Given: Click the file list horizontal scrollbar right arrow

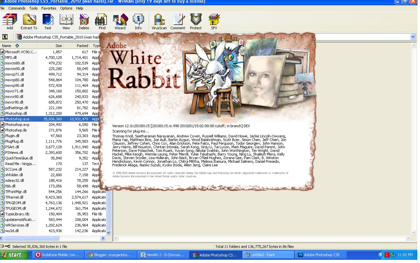Looking at the screenshot, I should click(103, 238).
